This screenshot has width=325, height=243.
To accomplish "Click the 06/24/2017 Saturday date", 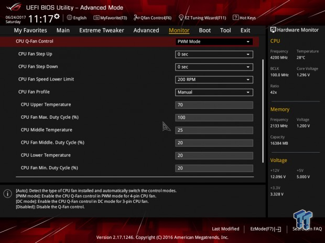I will pos(16,19).
